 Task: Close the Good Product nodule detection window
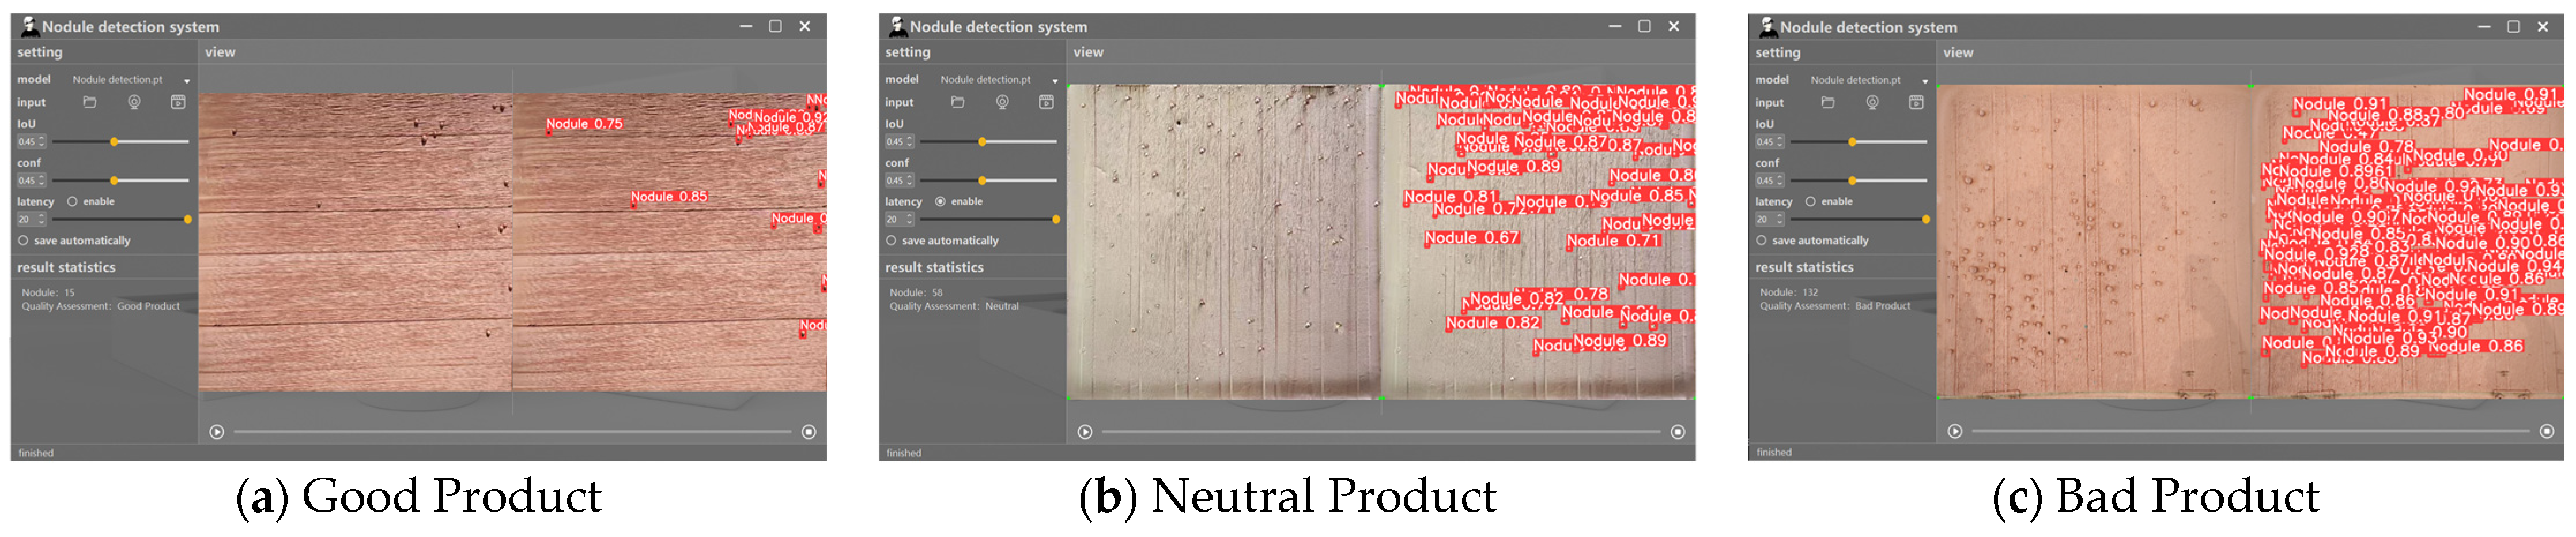coord(805,26)
